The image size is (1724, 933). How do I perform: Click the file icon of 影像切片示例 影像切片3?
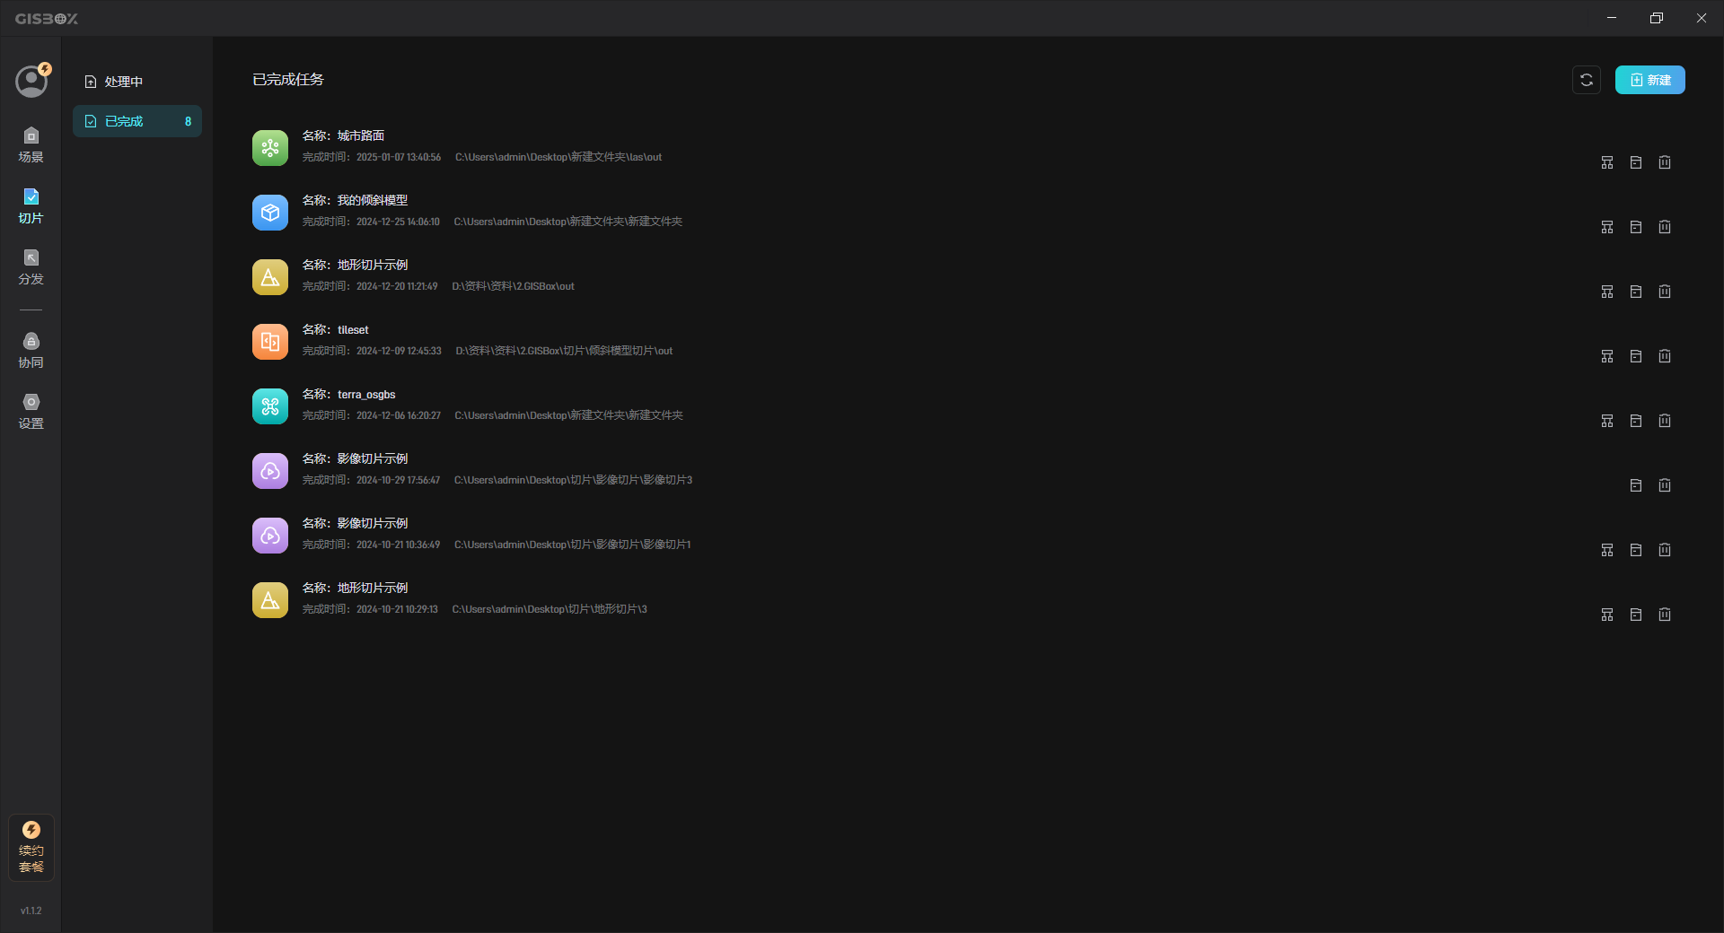[x=1636, y=485]
